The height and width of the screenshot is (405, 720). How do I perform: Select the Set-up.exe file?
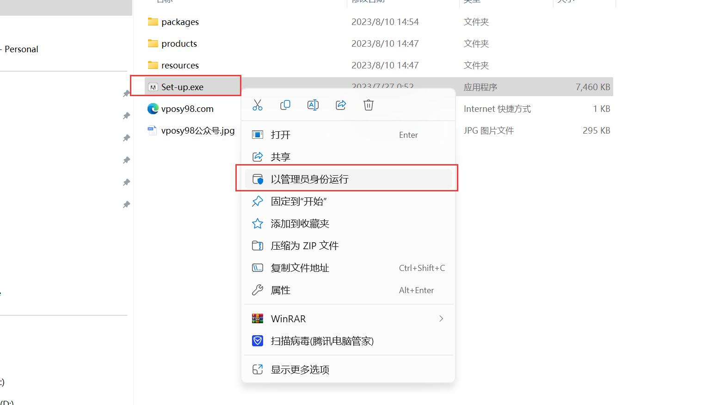point(182,87)
